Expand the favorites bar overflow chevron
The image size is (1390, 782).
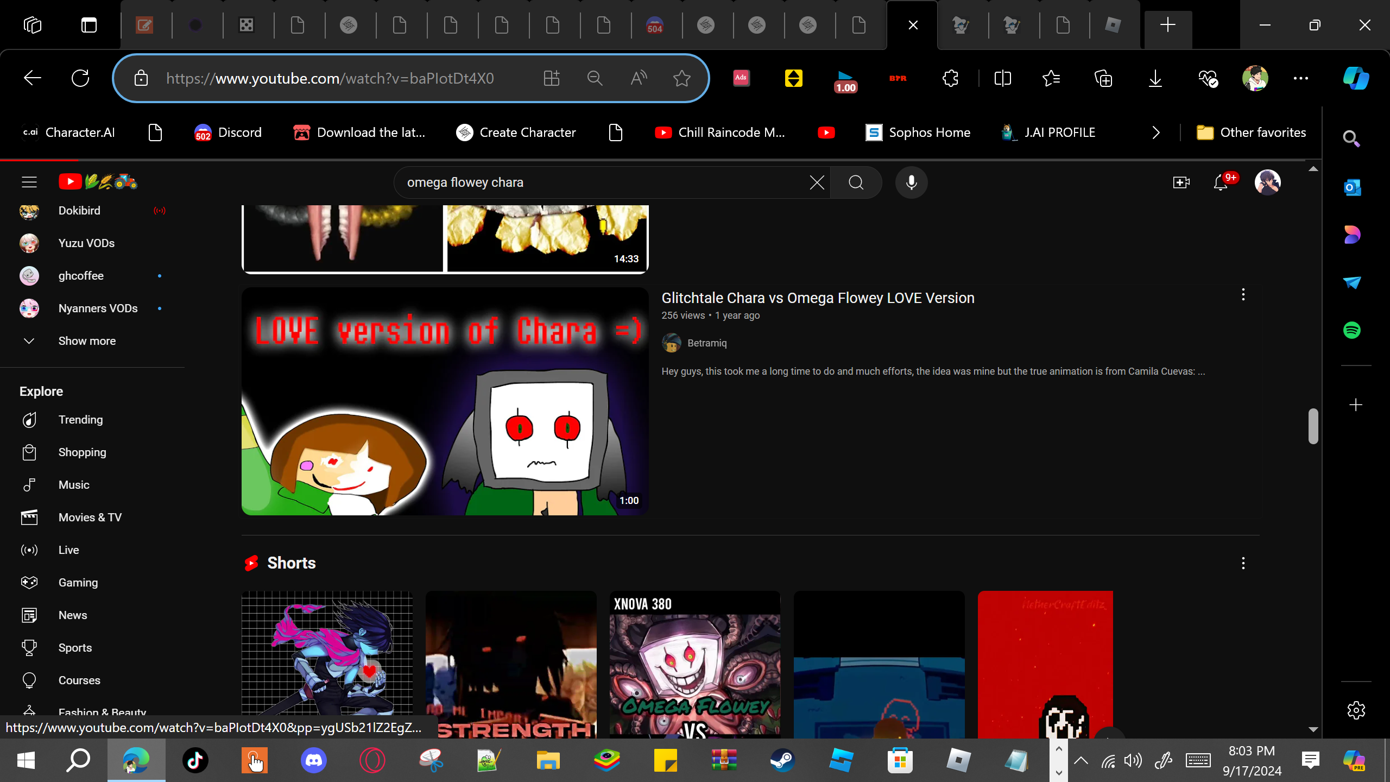pos(1155,133)
